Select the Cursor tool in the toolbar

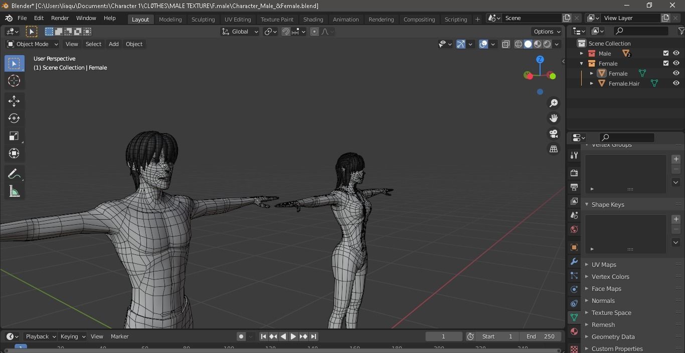point(14,81)
